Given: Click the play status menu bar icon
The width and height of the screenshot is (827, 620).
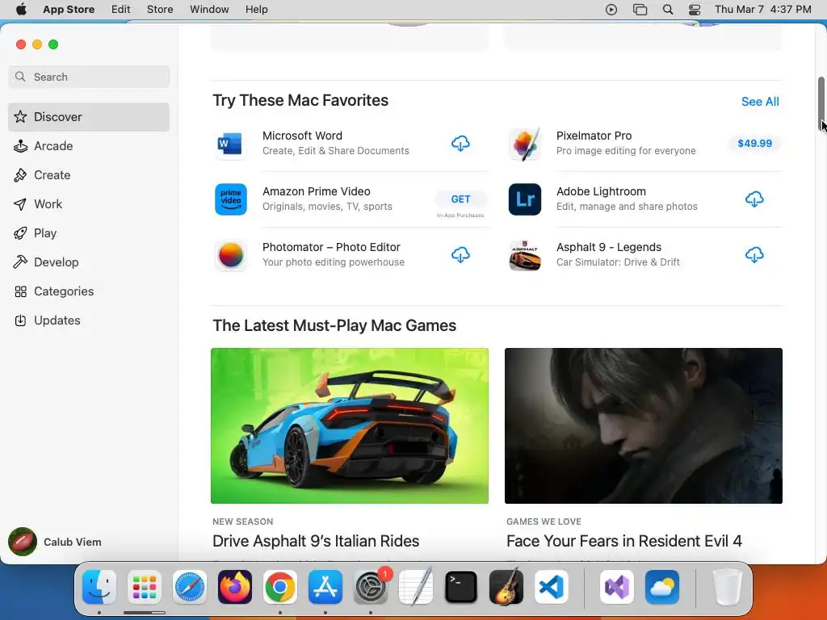Looking at the screenshot, I should click(611, 10).
